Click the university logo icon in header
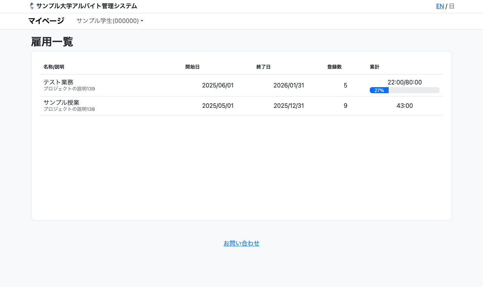Viewport: 483px width, 287px height. coord(32,6)
